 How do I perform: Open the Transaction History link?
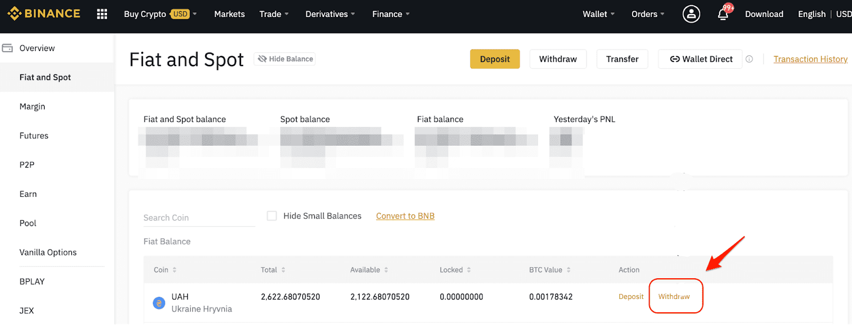pos(810,59)
